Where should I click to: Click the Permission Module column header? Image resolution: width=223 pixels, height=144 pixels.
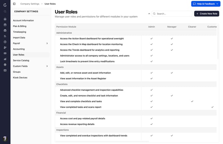pos(66,27)
